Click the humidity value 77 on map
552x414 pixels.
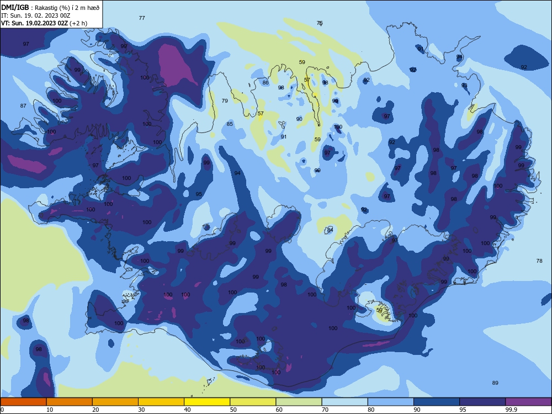[142, 18]
